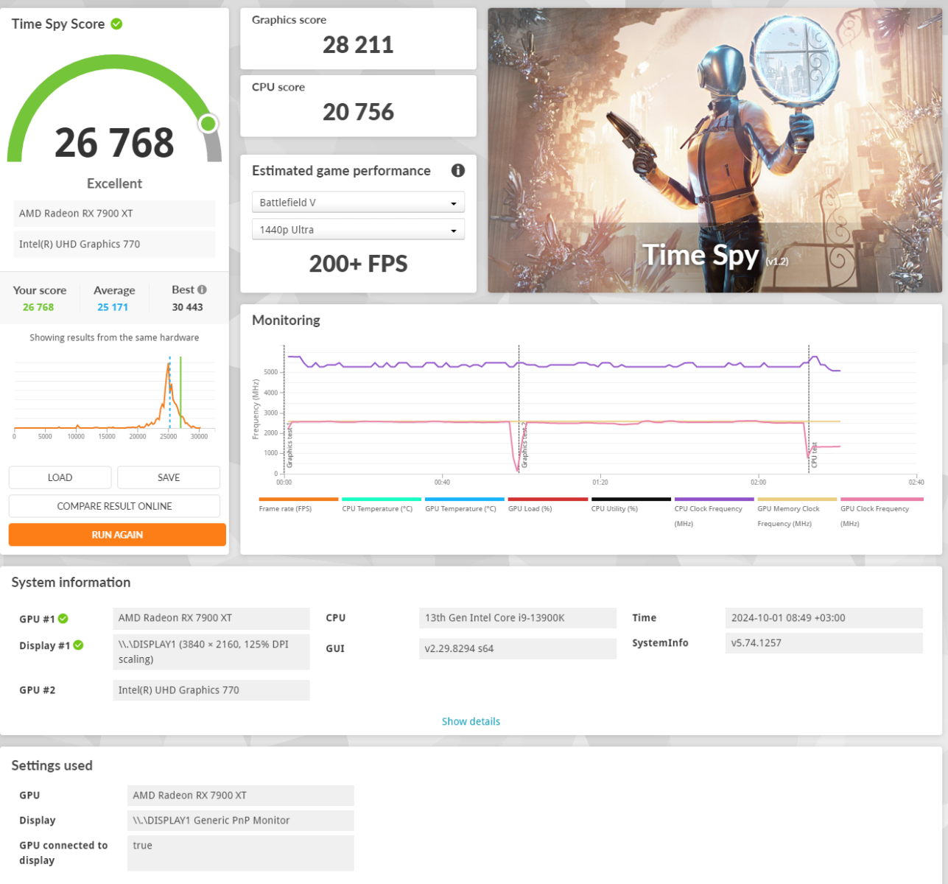Click AMD Radeon RX 7900 XT under score gauge
Image resolution: width=948 pixels, height=884 pixels.
[114, 214]
